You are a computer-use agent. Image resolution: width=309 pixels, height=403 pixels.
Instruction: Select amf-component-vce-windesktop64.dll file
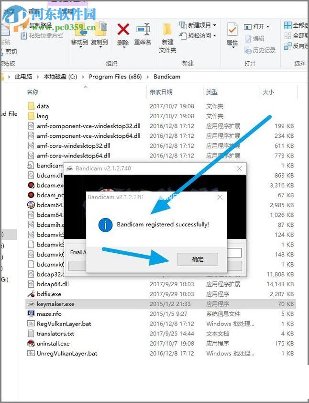point(88,136)
